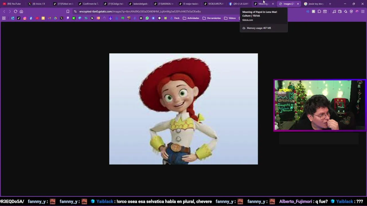
Task: Open the Google Drive bookmark
Action: point(55,18)
